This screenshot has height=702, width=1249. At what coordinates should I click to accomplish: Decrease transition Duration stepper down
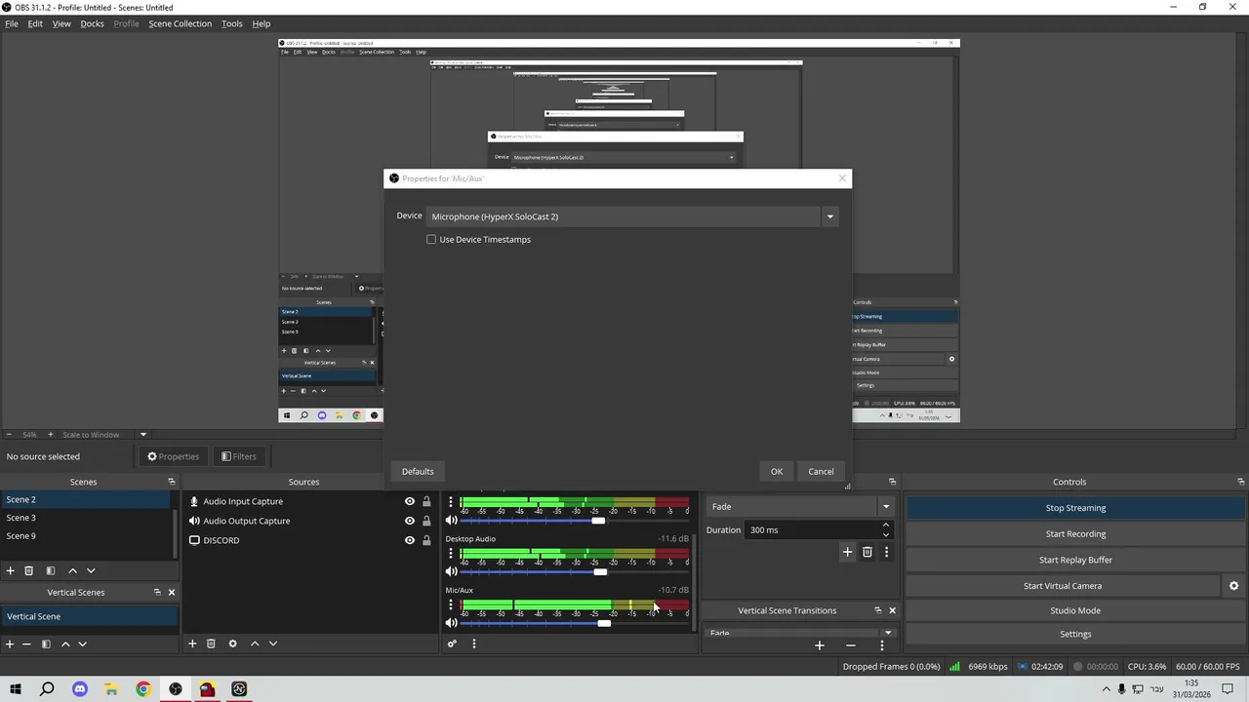(x=886, y=534)
